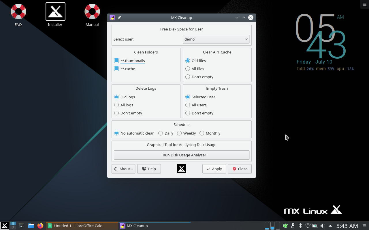Open the Firefox browser from the taskbar
Screen dimensions: 369x230
coord(40,226)
